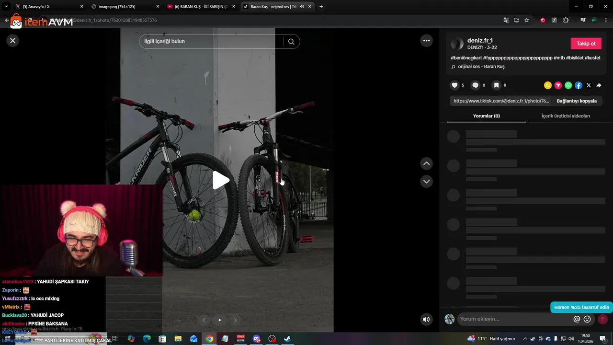The height and width of the screenshot is (345, 613).
Task: Open the three-dot more options menu on photo
Action: pyautogui.click(x=426, y=41)
